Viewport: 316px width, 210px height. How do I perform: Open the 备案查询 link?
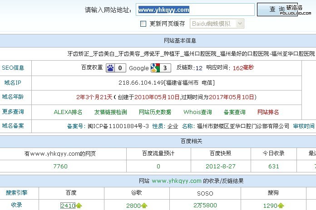tap(234, 112)
